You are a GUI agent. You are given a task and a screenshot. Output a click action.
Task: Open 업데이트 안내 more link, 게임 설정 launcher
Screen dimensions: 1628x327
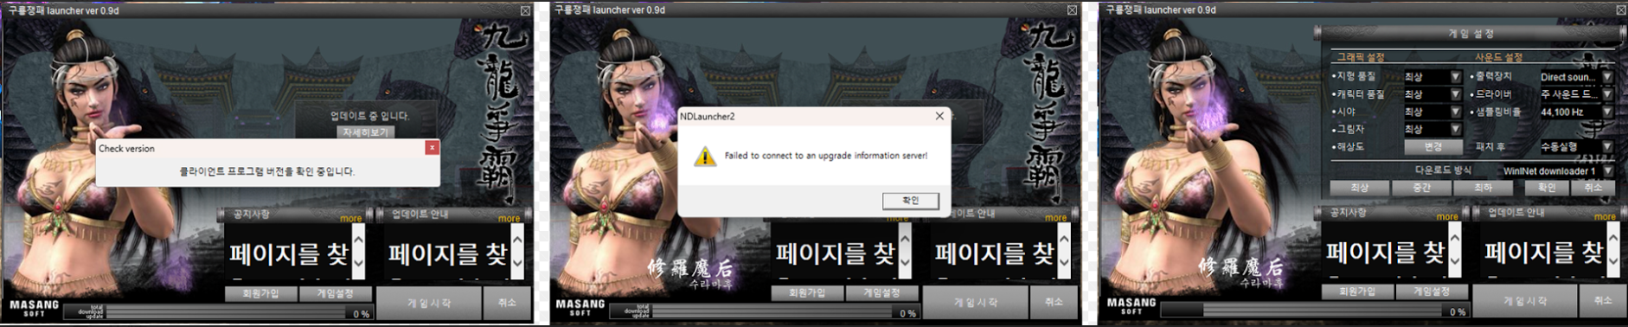(x=1606, y=216)
